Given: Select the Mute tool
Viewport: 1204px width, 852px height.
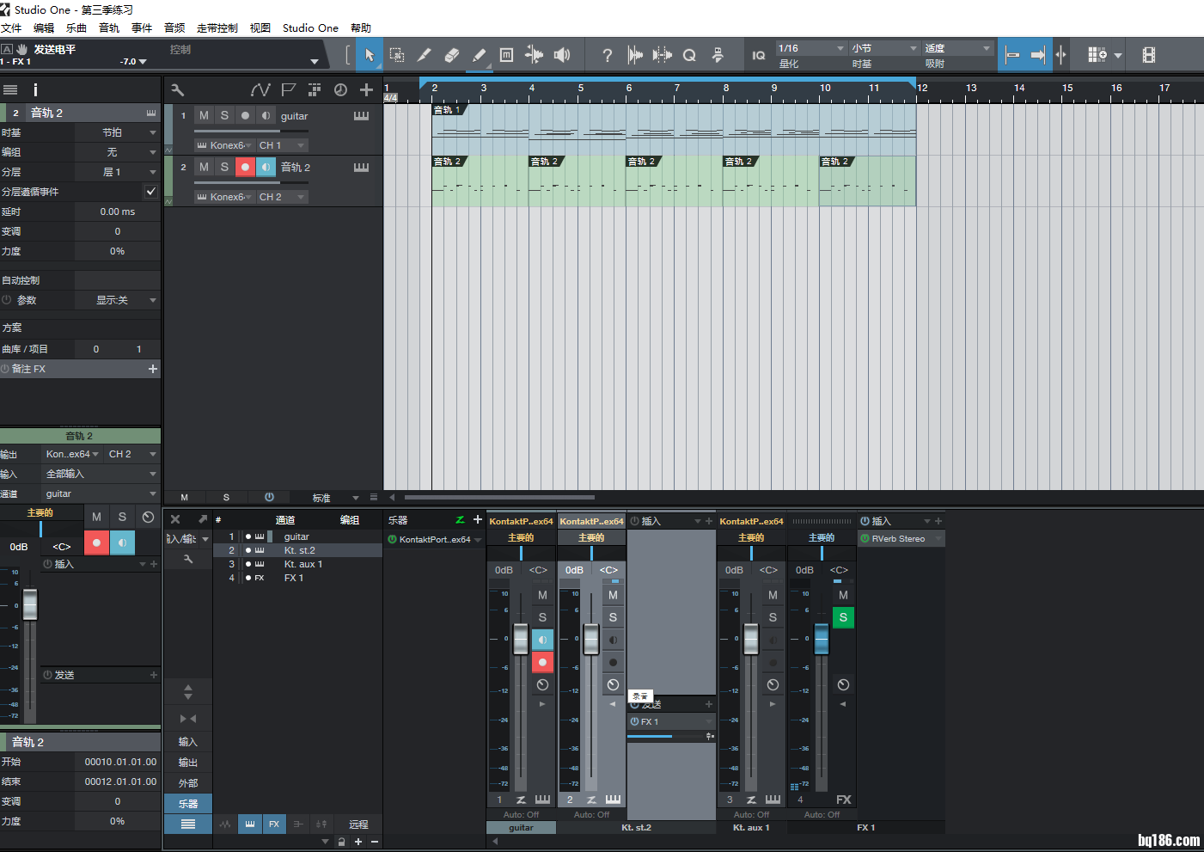Looking at the screenshot, I should [x=506, y=55].
